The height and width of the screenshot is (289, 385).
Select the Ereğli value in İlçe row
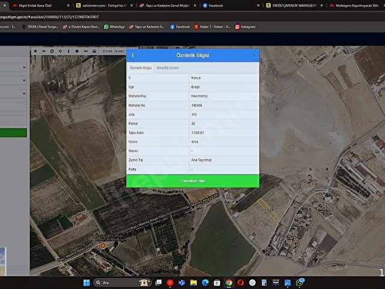click(x=196, y=87)
